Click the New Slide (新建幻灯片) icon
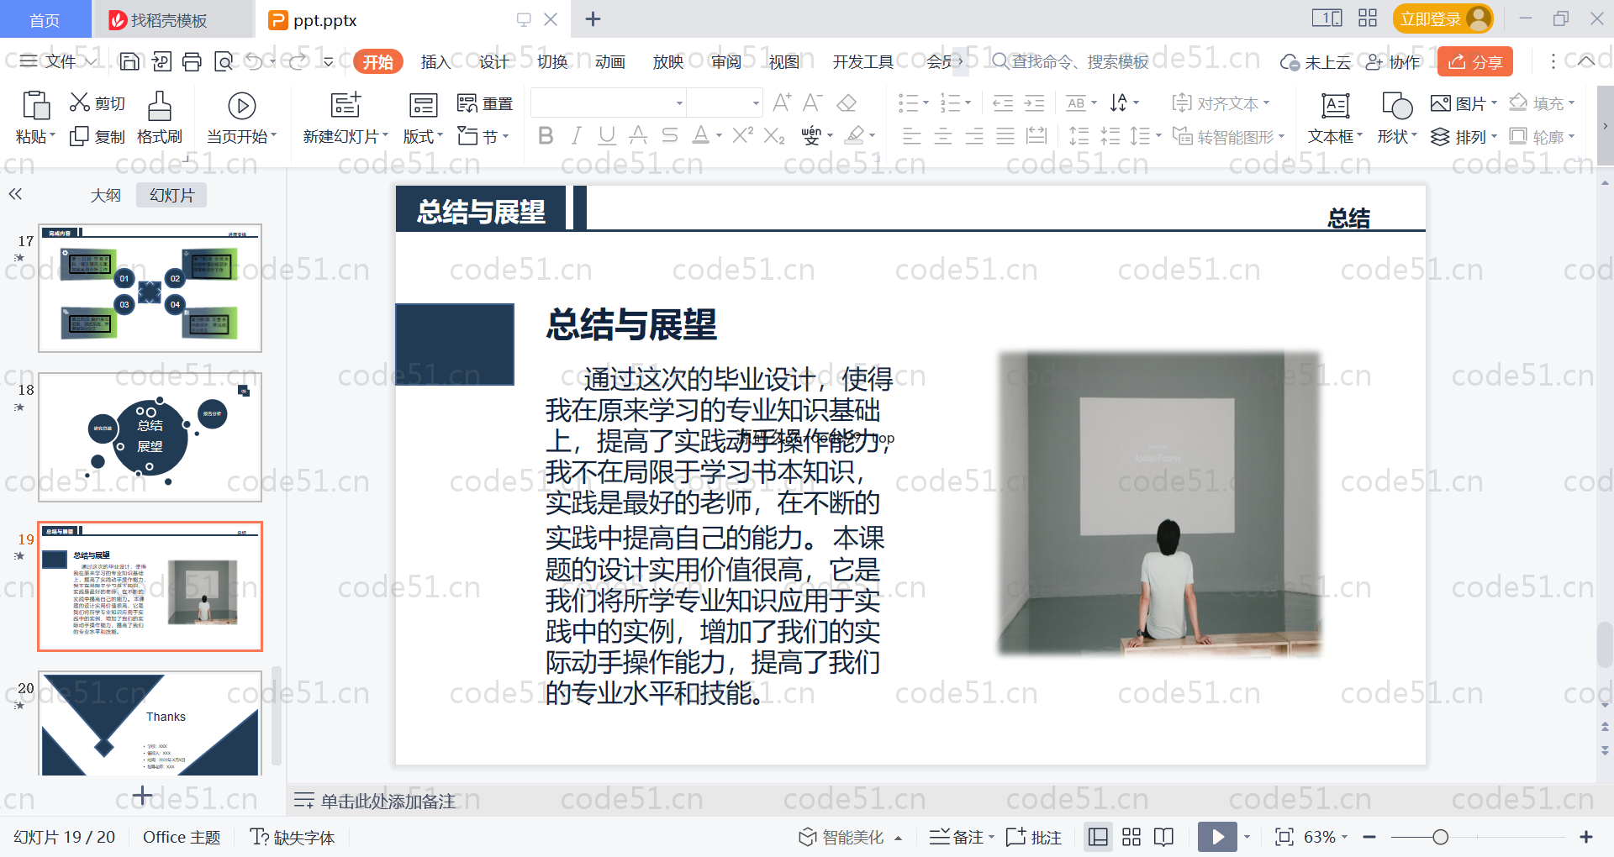1614x857 pixels. (x=345, y=105)
